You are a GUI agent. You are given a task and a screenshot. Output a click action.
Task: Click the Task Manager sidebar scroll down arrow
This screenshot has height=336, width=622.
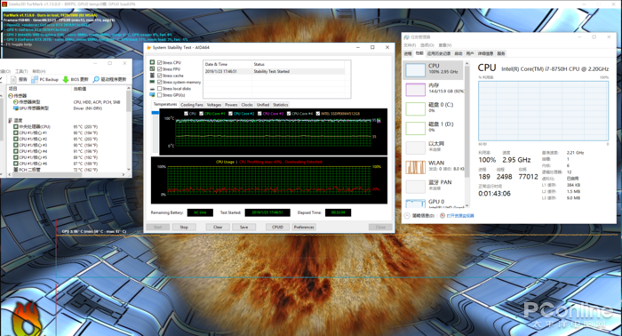tap(466, 205)
